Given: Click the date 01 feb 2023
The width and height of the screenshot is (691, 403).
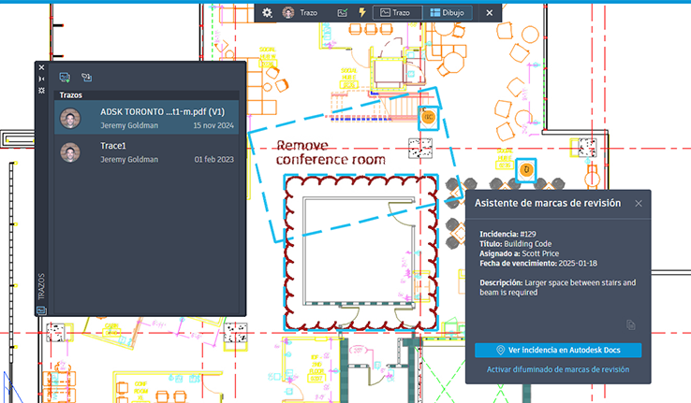Looking at the screenshot, I should [213, 159].
